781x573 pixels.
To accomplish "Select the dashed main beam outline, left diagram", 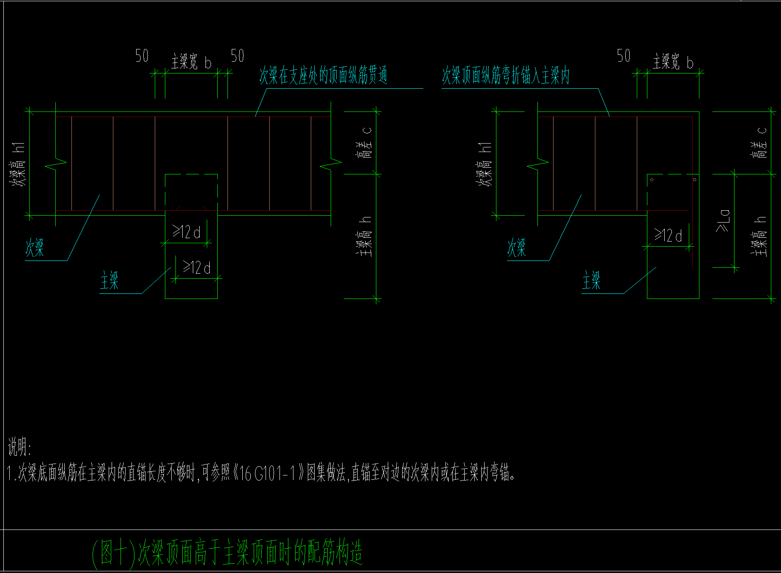I will [x=191, y=174].
